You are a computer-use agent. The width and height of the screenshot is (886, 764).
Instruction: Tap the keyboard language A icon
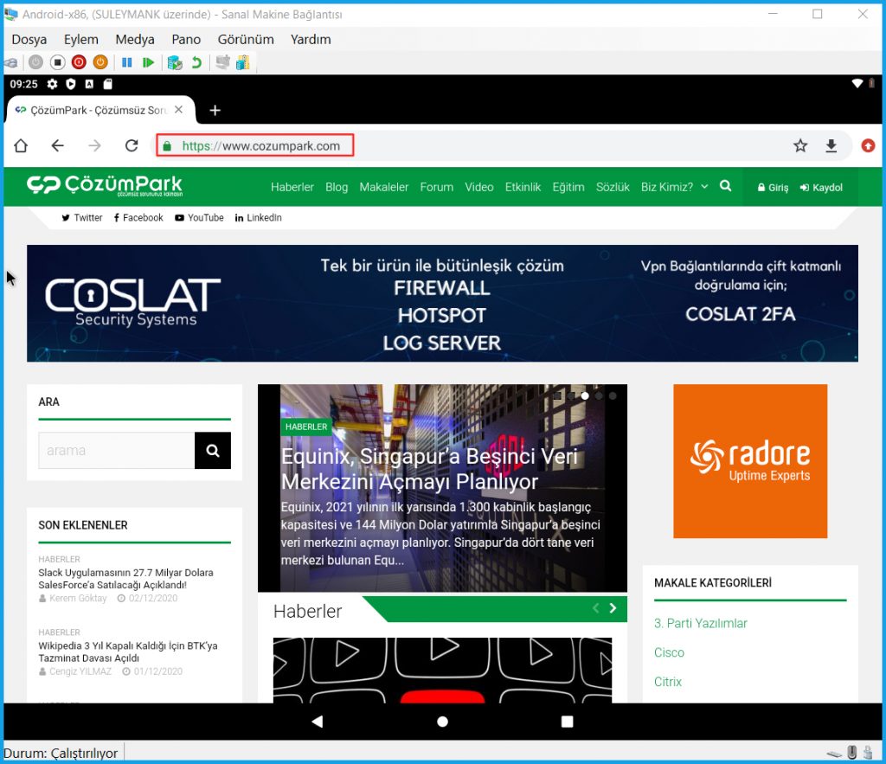(89, 84)
